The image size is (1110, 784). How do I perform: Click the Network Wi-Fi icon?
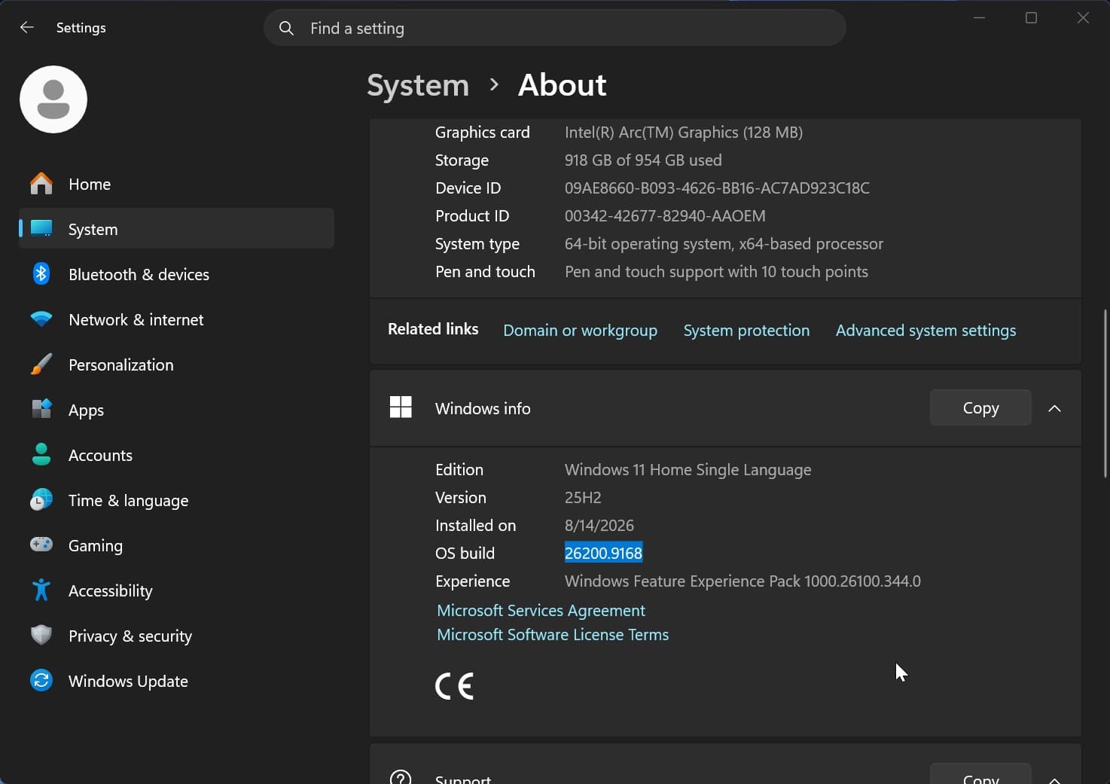tap(41, 319)
